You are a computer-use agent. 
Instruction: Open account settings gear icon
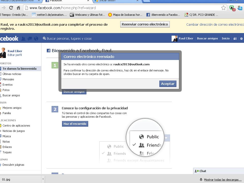point(241,38)
